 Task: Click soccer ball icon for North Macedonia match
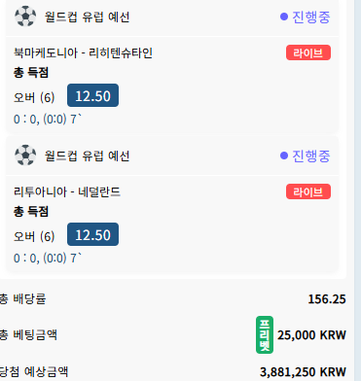[x=25, y=17]
